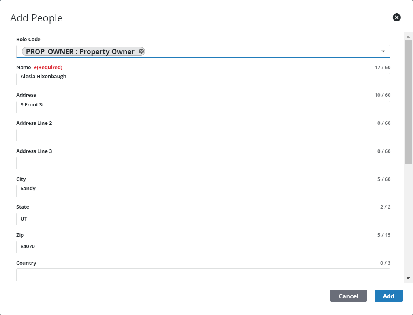Select the State field containing UT
Screen dimensions: 413x315
tap(203, 219)
